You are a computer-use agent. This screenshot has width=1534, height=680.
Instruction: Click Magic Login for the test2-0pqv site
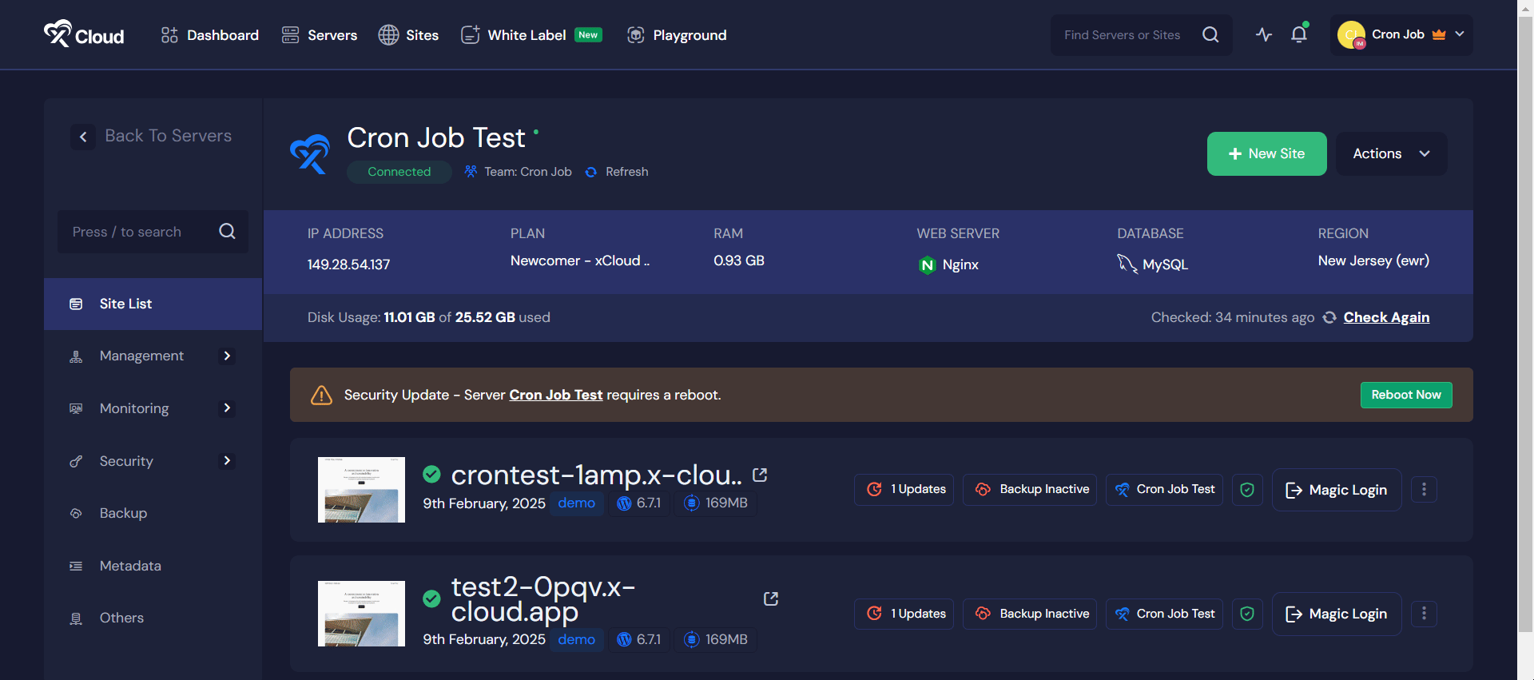point(1337,614)
